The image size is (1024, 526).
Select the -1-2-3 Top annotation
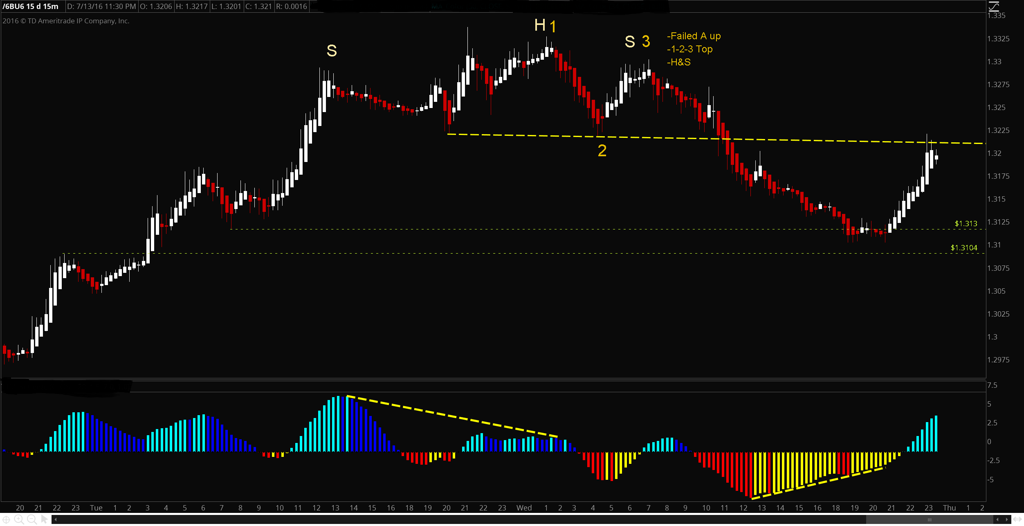[x=690, y=49]
